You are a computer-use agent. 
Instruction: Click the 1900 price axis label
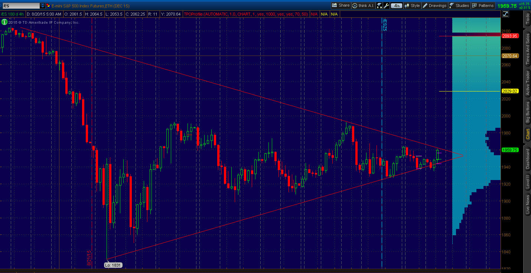coord(506,201)
